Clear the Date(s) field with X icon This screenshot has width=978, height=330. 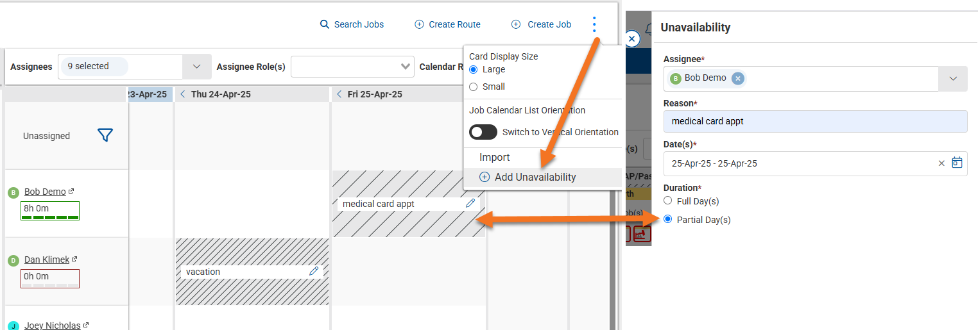pyautogui.click(x=941, y=163)
